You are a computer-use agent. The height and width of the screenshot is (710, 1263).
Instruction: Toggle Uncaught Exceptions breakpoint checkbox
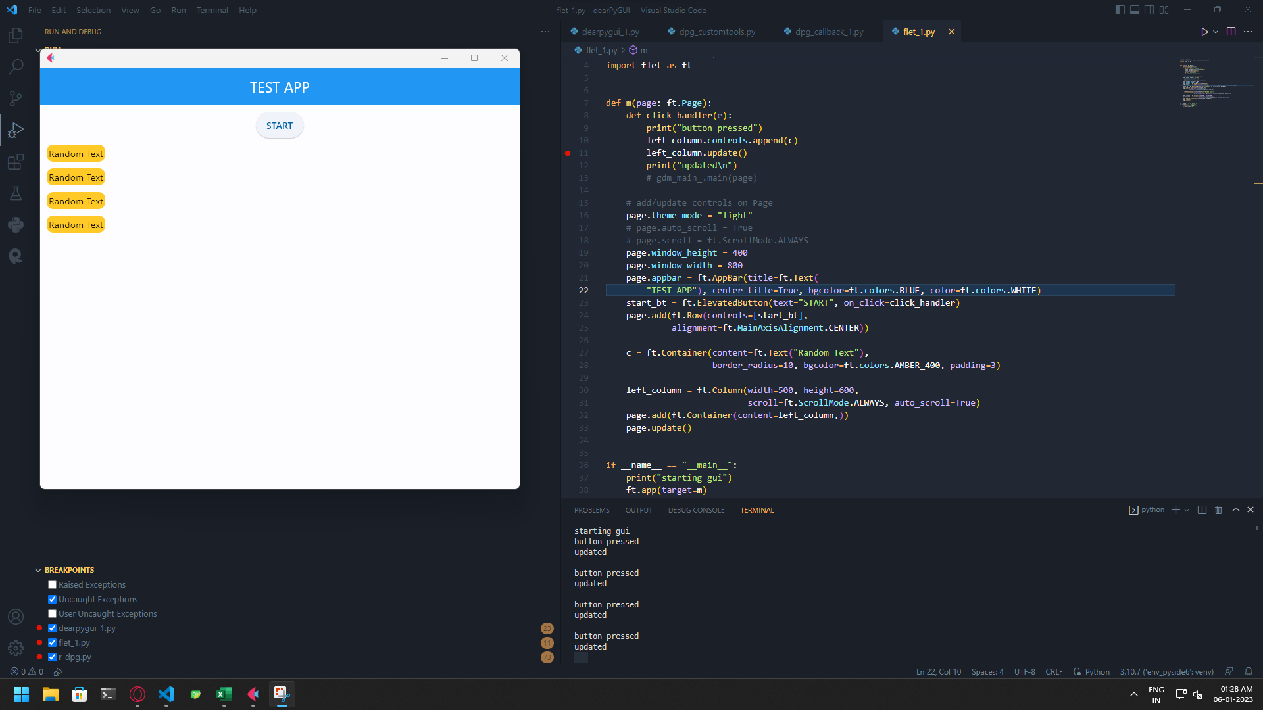click(52, 600)
